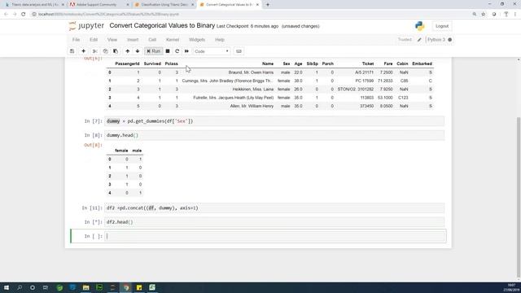Open a new browser tab

pyautogui.click(x=268, y=5)
